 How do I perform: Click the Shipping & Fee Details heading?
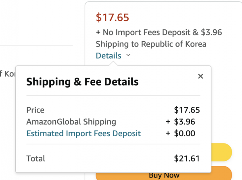tap(82, 82)
